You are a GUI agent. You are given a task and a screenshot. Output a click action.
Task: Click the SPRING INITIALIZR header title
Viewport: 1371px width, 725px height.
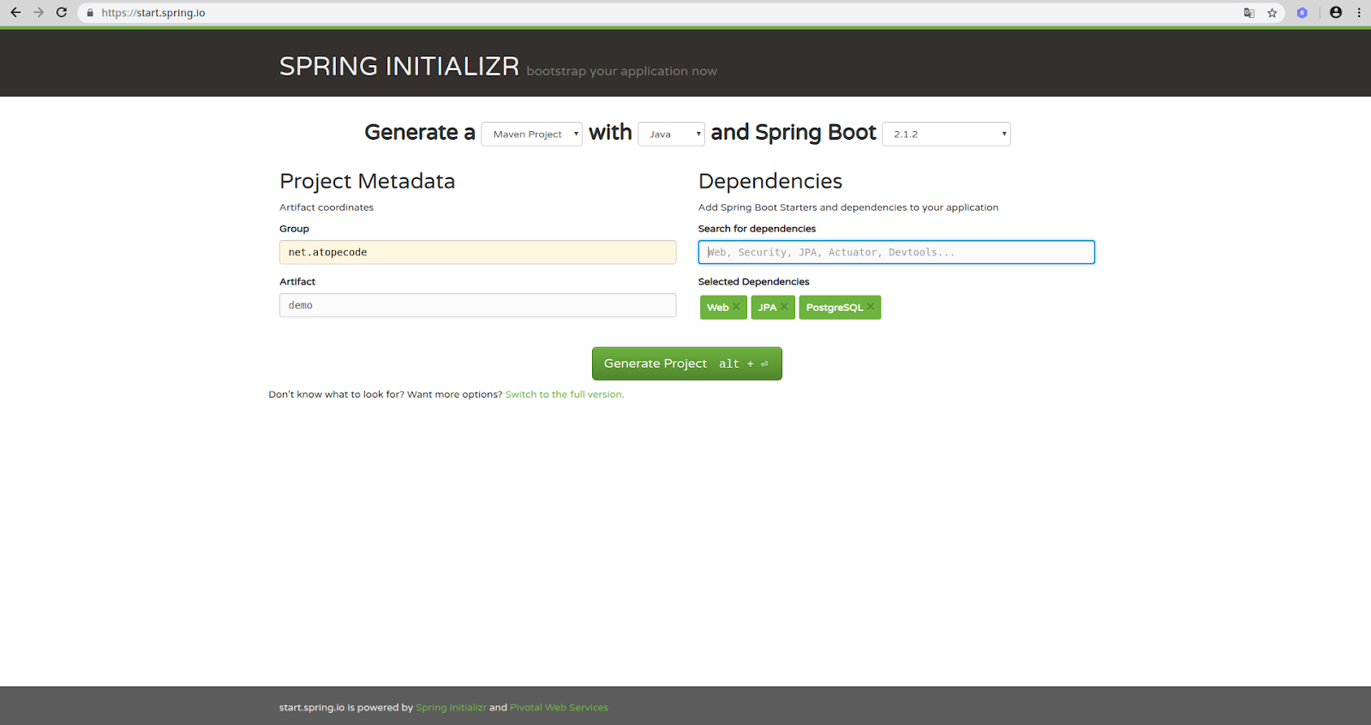point(399,66)
